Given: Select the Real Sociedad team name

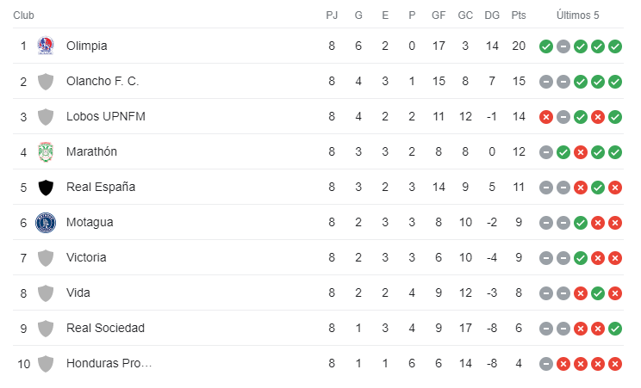Looking at the screenshot, I should pos(105,328).
